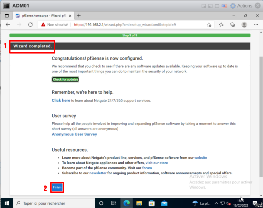Open Microsoft Store from the taskbar

[152, 203]
